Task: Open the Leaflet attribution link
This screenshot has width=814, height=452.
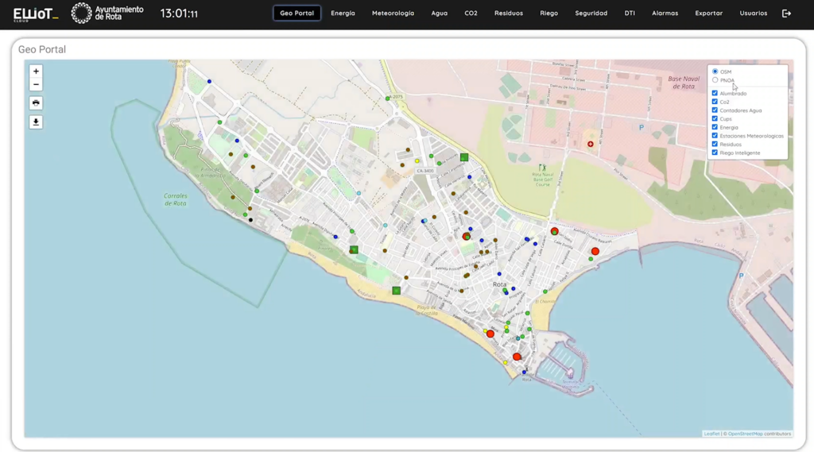Action: pos(711,434)
